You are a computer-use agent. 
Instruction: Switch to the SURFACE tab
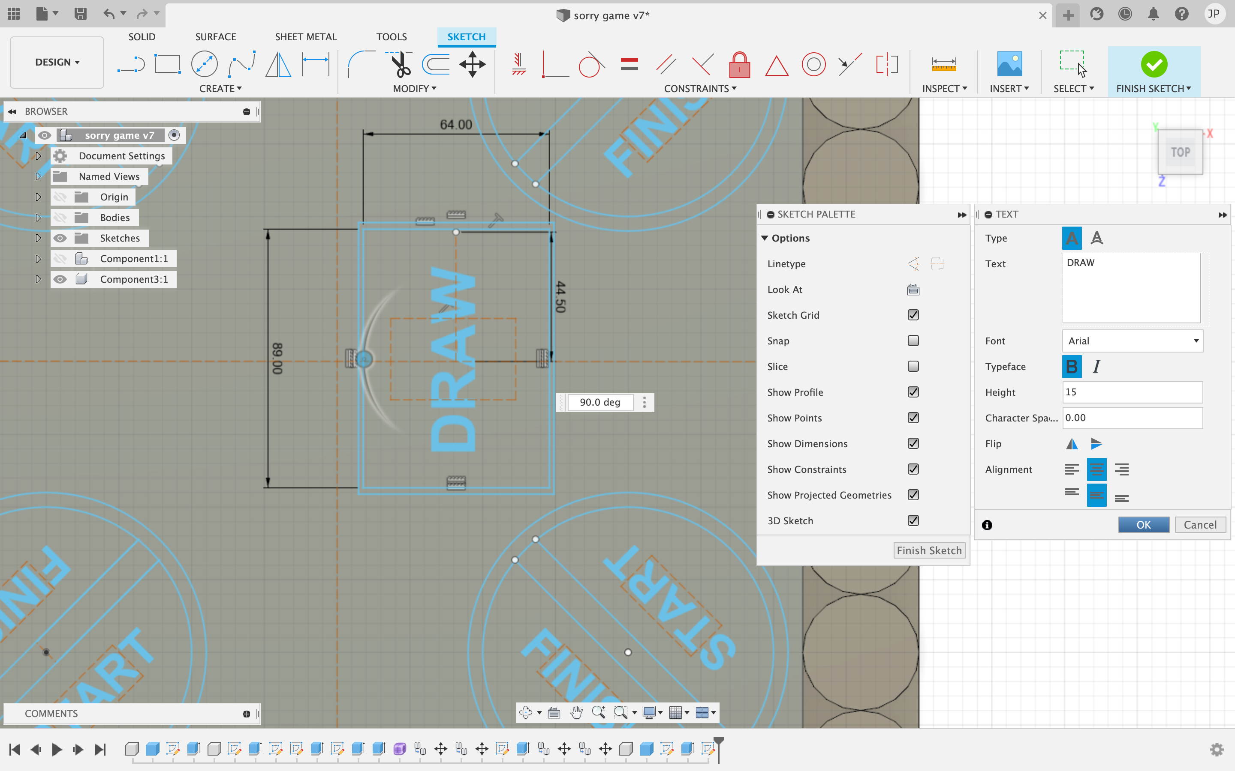tap(215, 37)
